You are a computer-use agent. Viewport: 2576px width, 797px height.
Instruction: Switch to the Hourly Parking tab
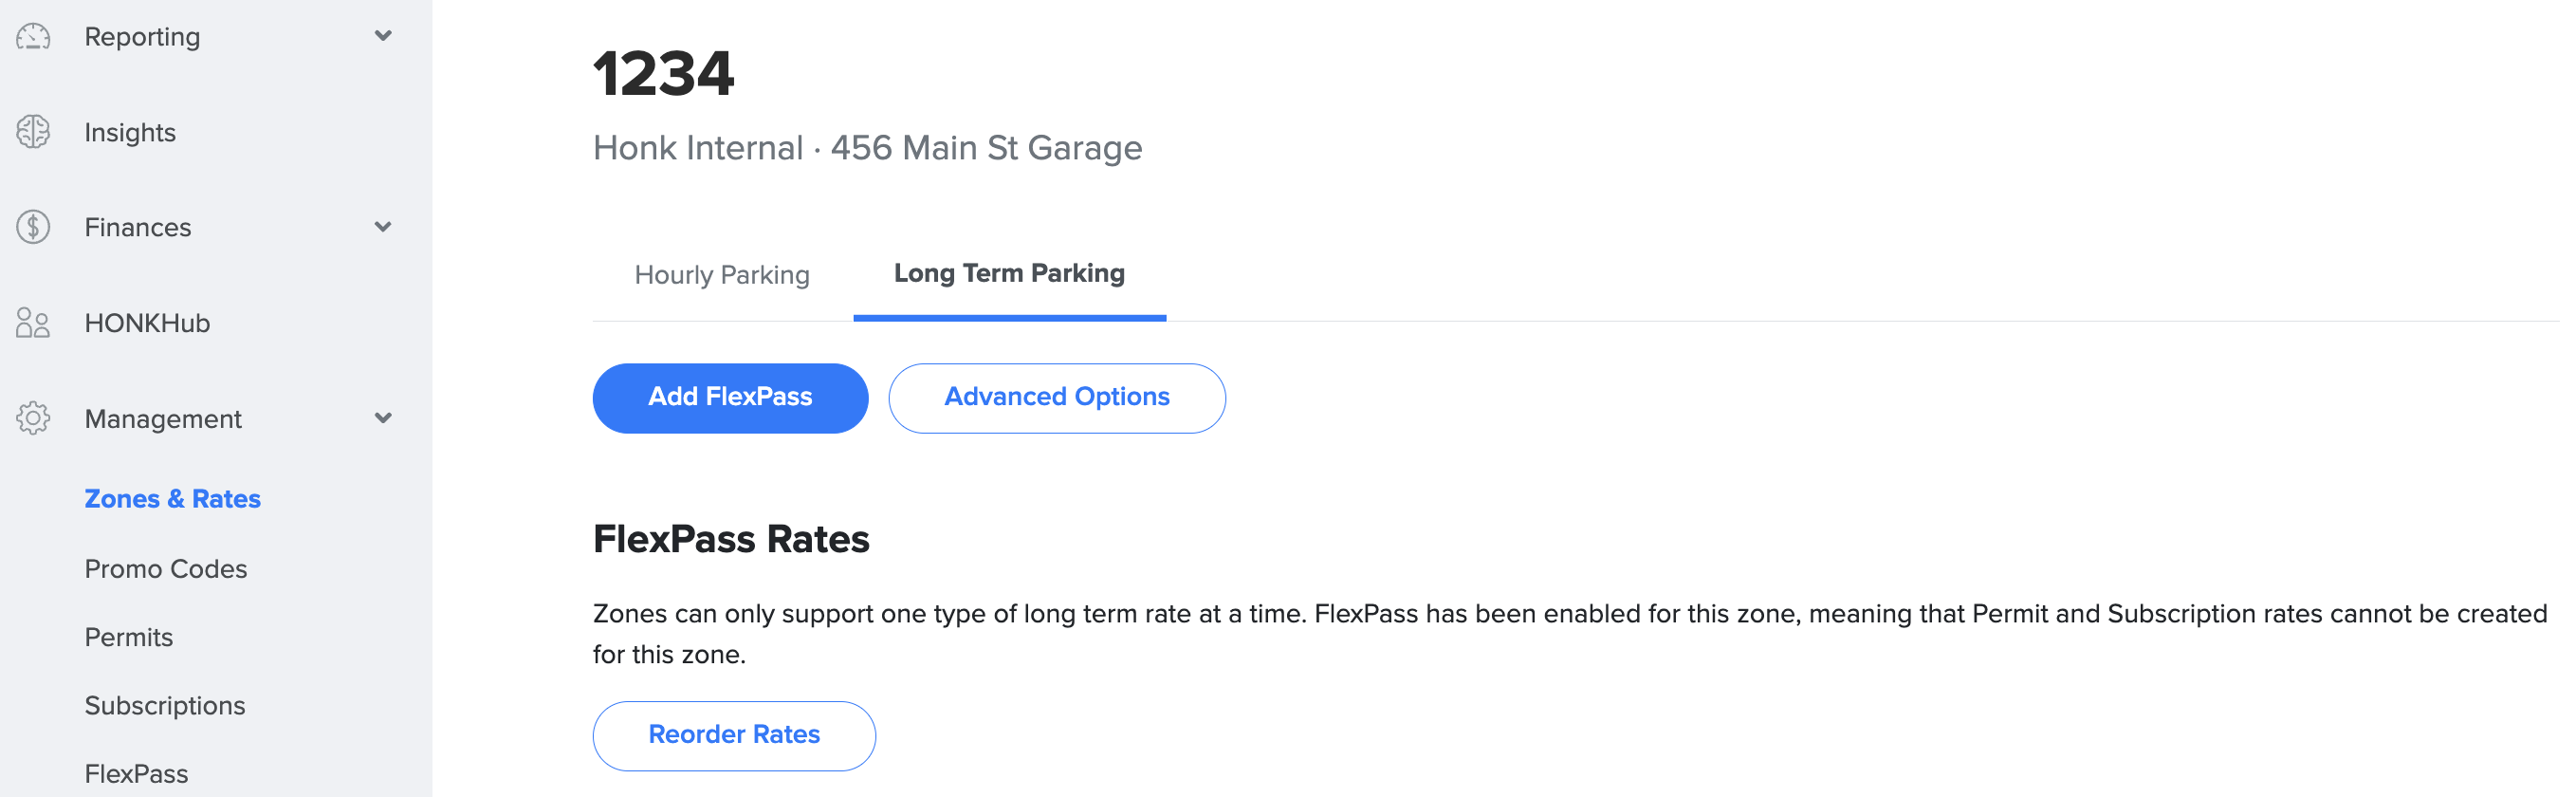(722, 275)
